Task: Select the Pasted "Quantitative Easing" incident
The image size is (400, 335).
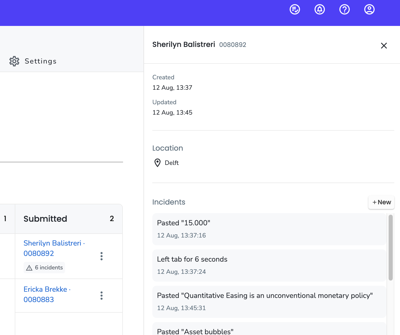Action: [269, 302]
